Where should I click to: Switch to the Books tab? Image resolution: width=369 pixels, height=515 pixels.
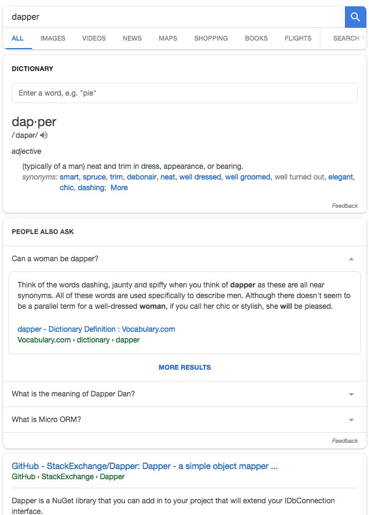256,38
